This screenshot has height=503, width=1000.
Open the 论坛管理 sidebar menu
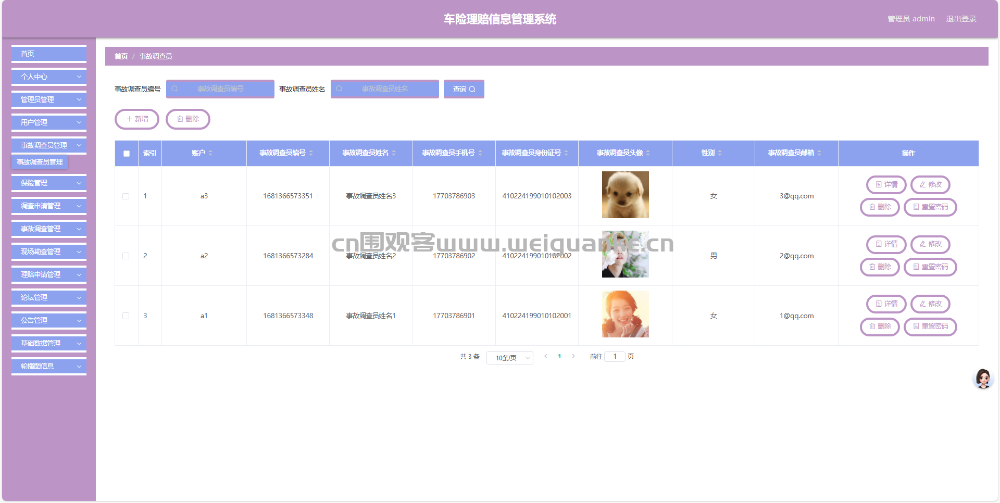pyautogui.click(x=49, y=297)
